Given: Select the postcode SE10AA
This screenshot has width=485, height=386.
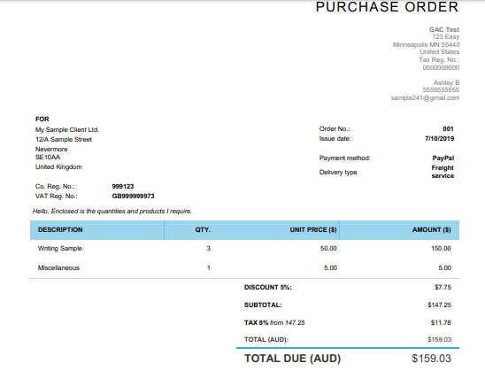Looking at the screenshot, I should [48, 157].
